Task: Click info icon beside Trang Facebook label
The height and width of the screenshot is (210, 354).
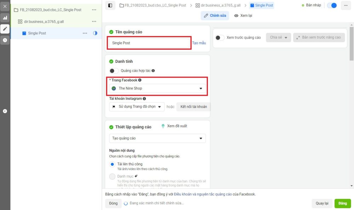Action: coord(140,80)
